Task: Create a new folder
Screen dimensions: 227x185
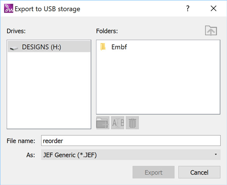Action: [x=103, y=123]
